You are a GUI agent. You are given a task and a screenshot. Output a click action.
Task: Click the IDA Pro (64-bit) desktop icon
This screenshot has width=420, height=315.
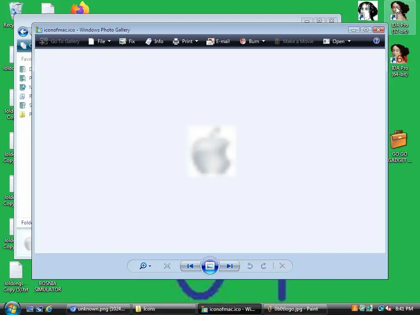(x=399, y=61)
